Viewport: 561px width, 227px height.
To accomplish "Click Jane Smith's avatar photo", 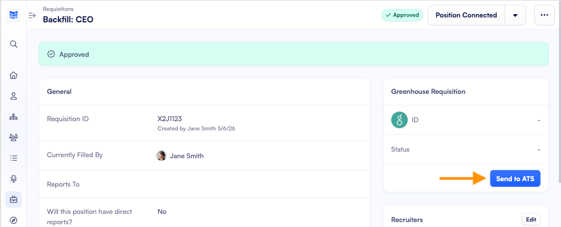I will (162, 156).
